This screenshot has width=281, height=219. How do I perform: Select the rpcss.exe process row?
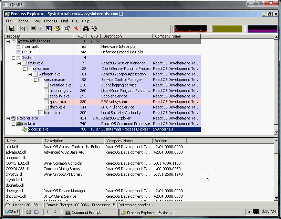click(58, 102)
